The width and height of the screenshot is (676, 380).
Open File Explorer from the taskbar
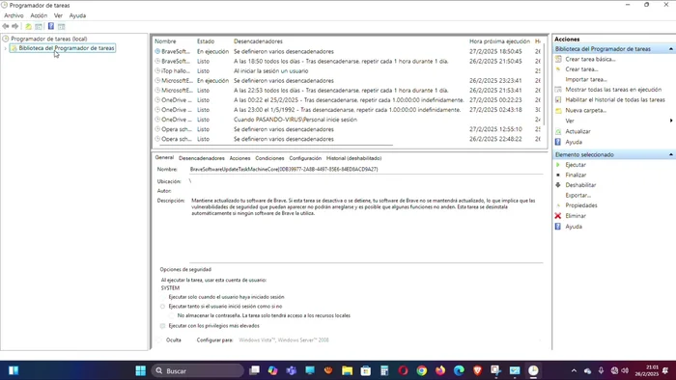[347, 370]
